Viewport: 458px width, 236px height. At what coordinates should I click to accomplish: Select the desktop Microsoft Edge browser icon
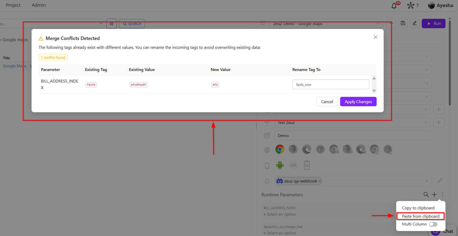pos(307,149)
